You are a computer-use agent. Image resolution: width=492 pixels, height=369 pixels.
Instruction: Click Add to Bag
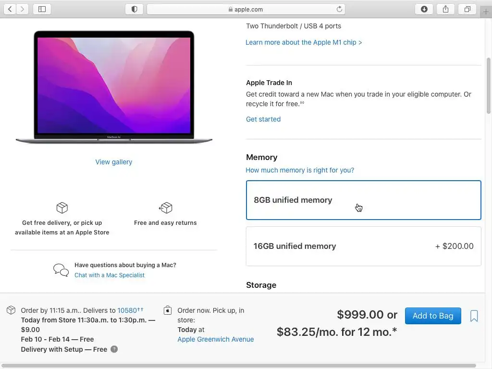click(x=433, y=316)
